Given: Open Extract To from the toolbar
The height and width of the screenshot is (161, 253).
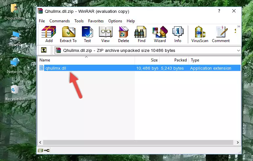Looking at the screenshot, I should [x=68, y=34].
